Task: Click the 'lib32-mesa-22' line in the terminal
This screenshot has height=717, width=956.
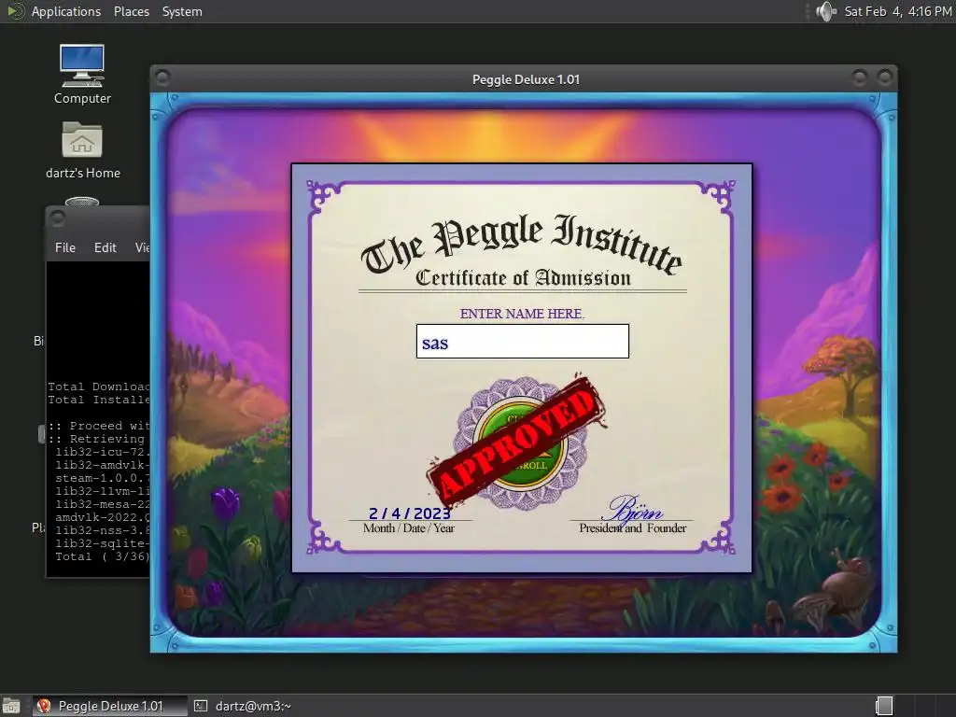Action: pos(103,504)
